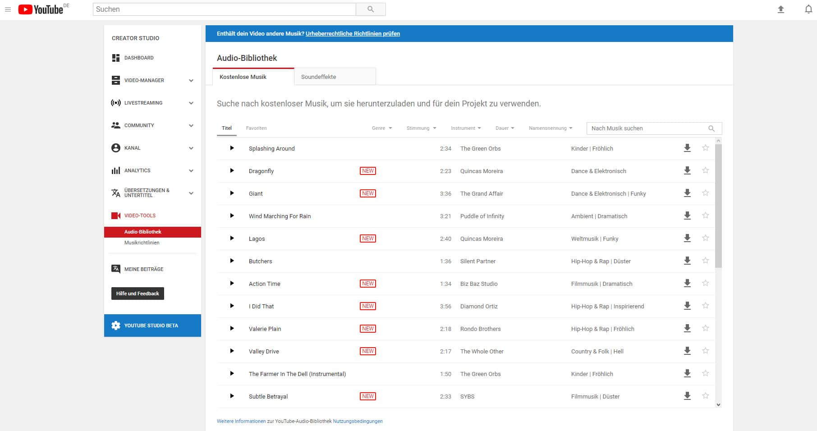Play the track Splashing Around

[x=232, y=148]
